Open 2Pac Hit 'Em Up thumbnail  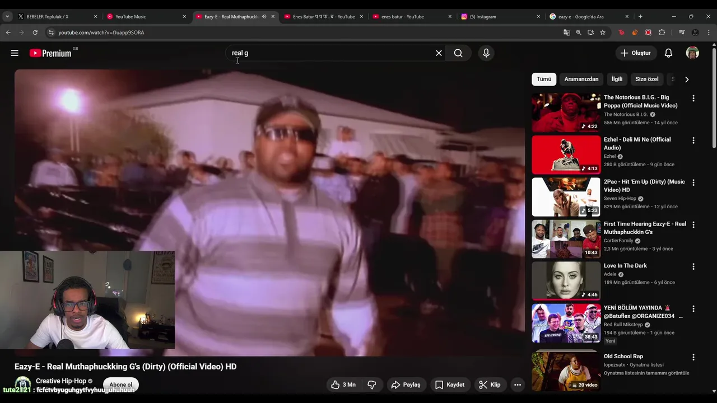pyautogui.click(x=566, y=196)
